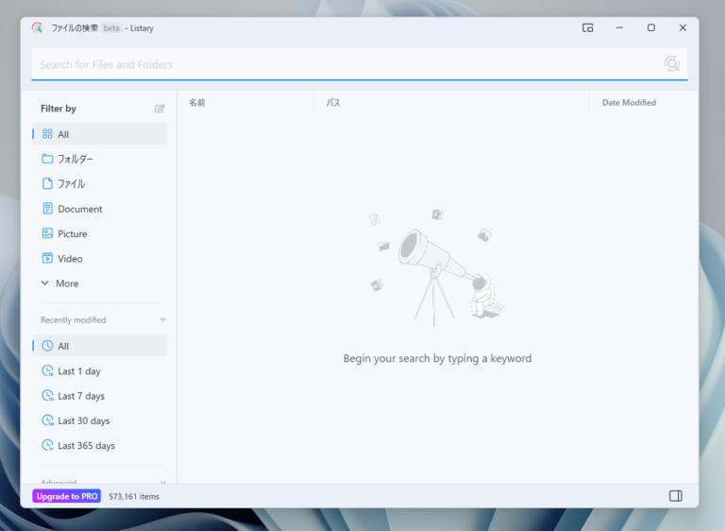Select the ファイル filter

coord(71,184)
